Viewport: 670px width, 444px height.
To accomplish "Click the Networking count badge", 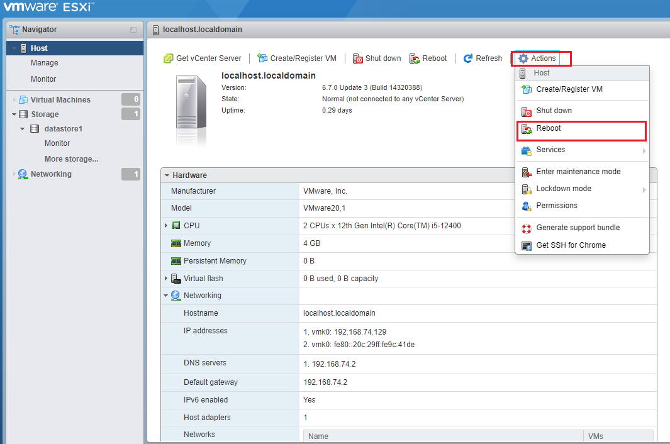I will pyautogui.click(x=131, y=174).
